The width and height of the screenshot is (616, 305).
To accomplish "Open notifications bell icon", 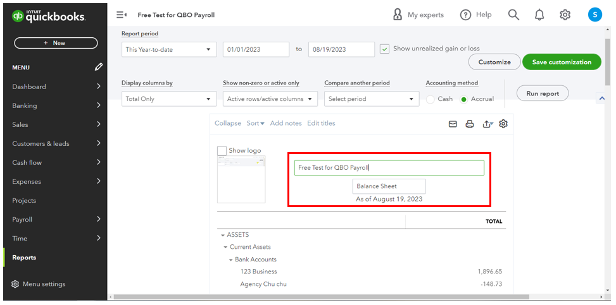I will tap(539, 15).
